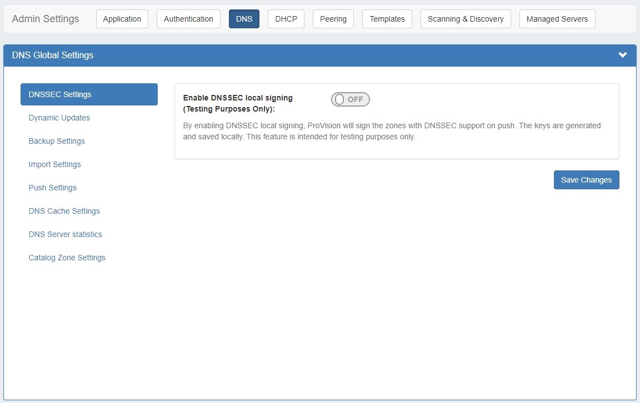Screen dimensions: 640x403
Task: Show Backup Settings section
Action: pyautogui.click(x=57, y=141)
